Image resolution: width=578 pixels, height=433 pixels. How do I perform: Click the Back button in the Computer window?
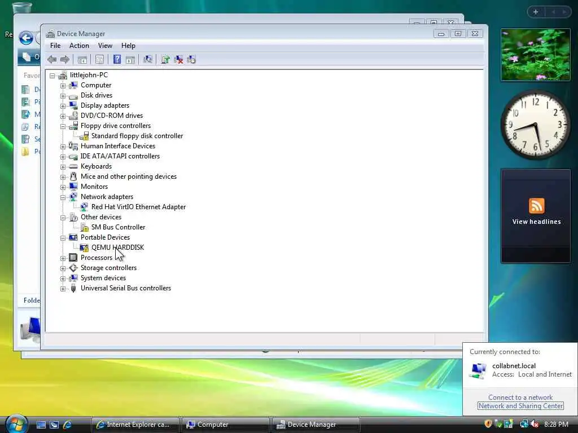pyautogui.click(x=26, y=38)
